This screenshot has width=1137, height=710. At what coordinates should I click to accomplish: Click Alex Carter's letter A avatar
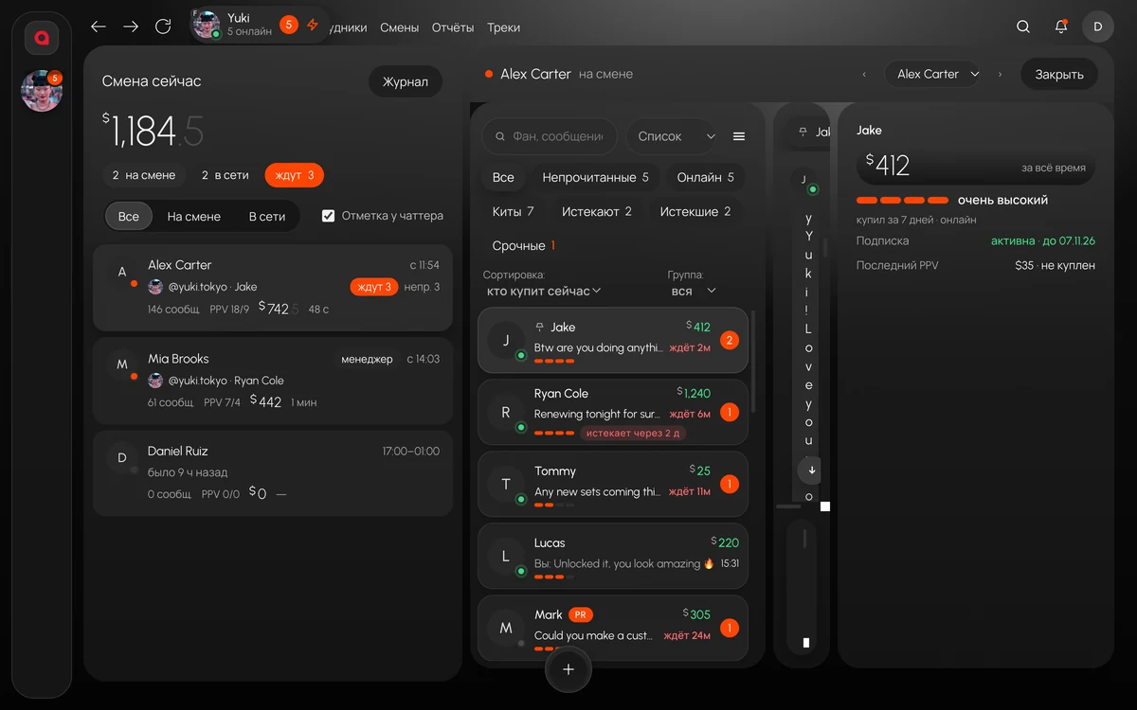[x=122, y=272]
